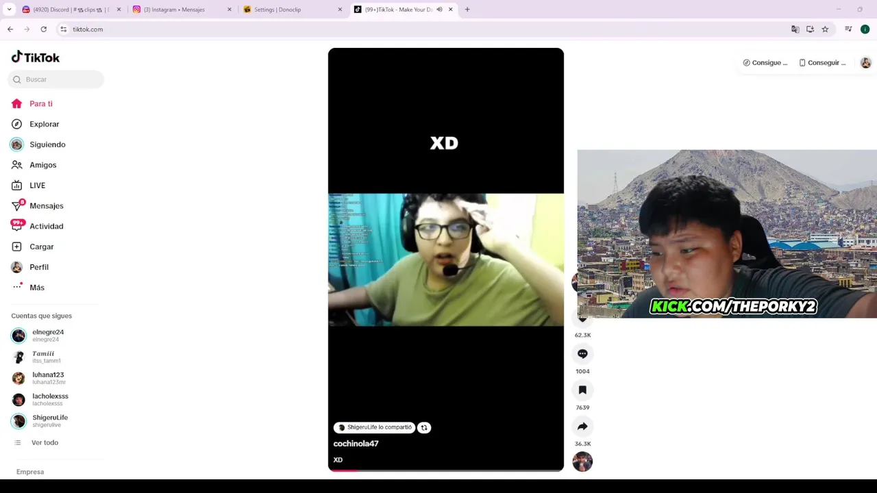
Task: Reload the TikTok page
Action: click(x=43, y=29)
